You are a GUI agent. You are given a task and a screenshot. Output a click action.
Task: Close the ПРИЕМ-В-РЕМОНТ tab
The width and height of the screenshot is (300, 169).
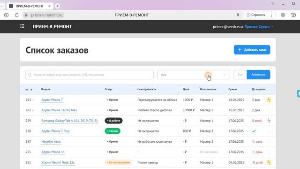pyautogui.click(x=49, y=6)
